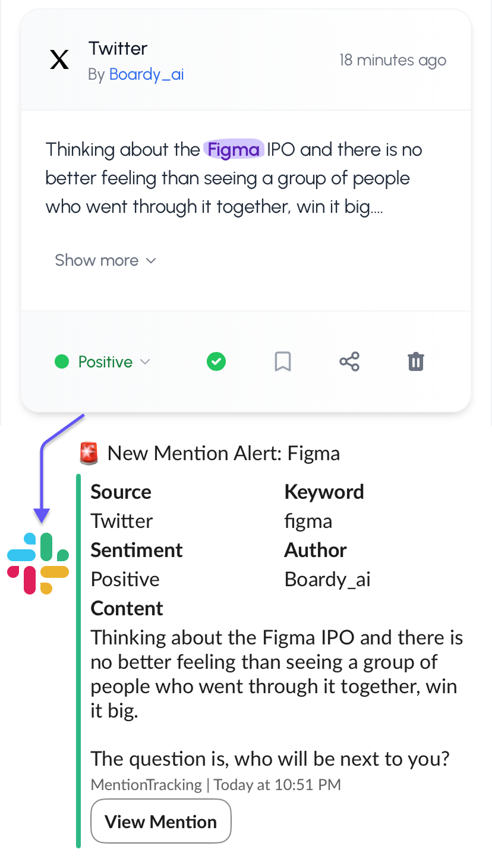Click the green sentiment status dot

click(x=61, y=361)
